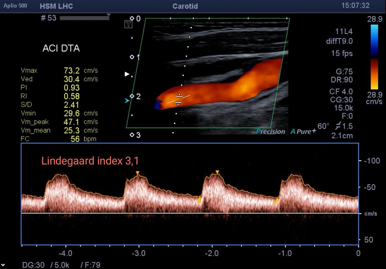Select the 11L4 transducer label
386x269 pixels.
pyautogui.click(x=344, y=32)
